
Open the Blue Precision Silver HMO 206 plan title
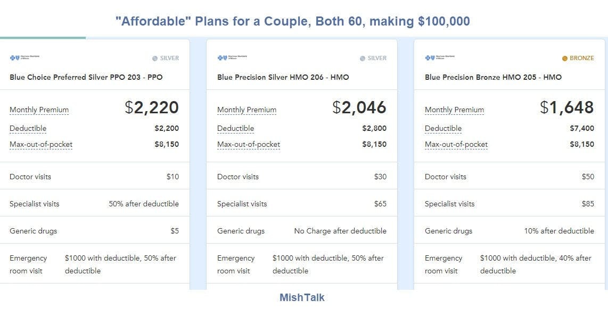[283, 77]
